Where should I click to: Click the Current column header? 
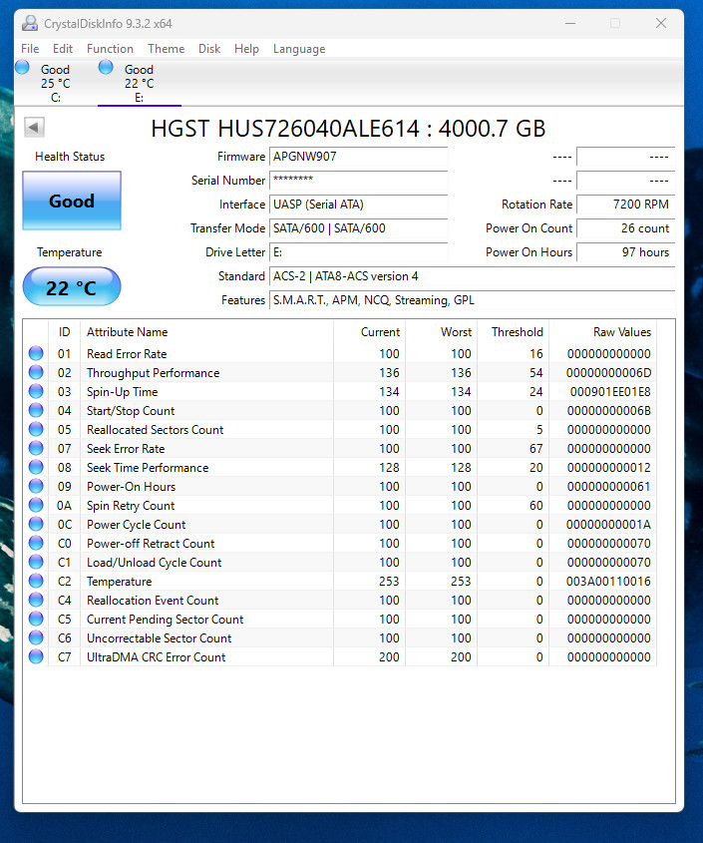(369, 332)
